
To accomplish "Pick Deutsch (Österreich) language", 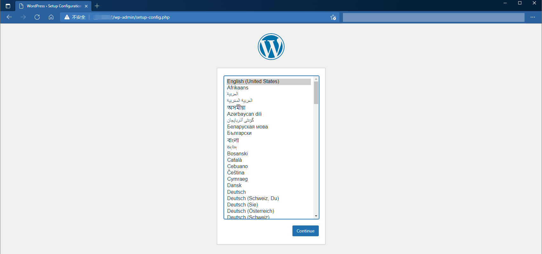I will 269,211.
